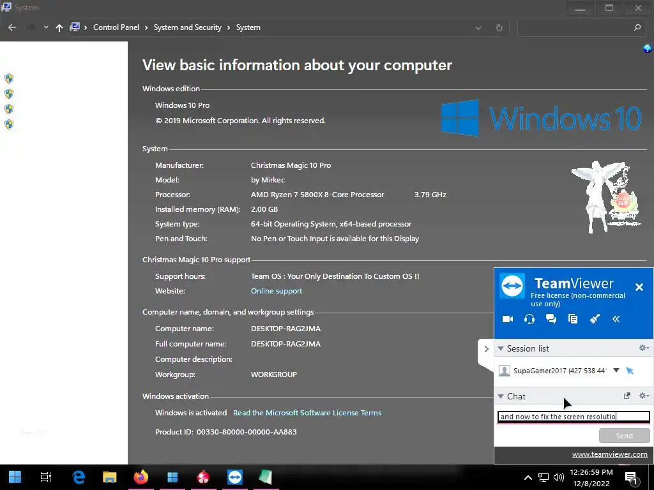The width and height of the screenshot is (654, 490).
Task: Go back in Control Panel navigation
Action: pyautogui.click(x=12, y=27)
